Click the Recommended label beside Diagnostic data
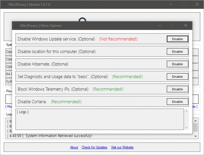Screen dimensions: 204x155 tap(127, 77)
